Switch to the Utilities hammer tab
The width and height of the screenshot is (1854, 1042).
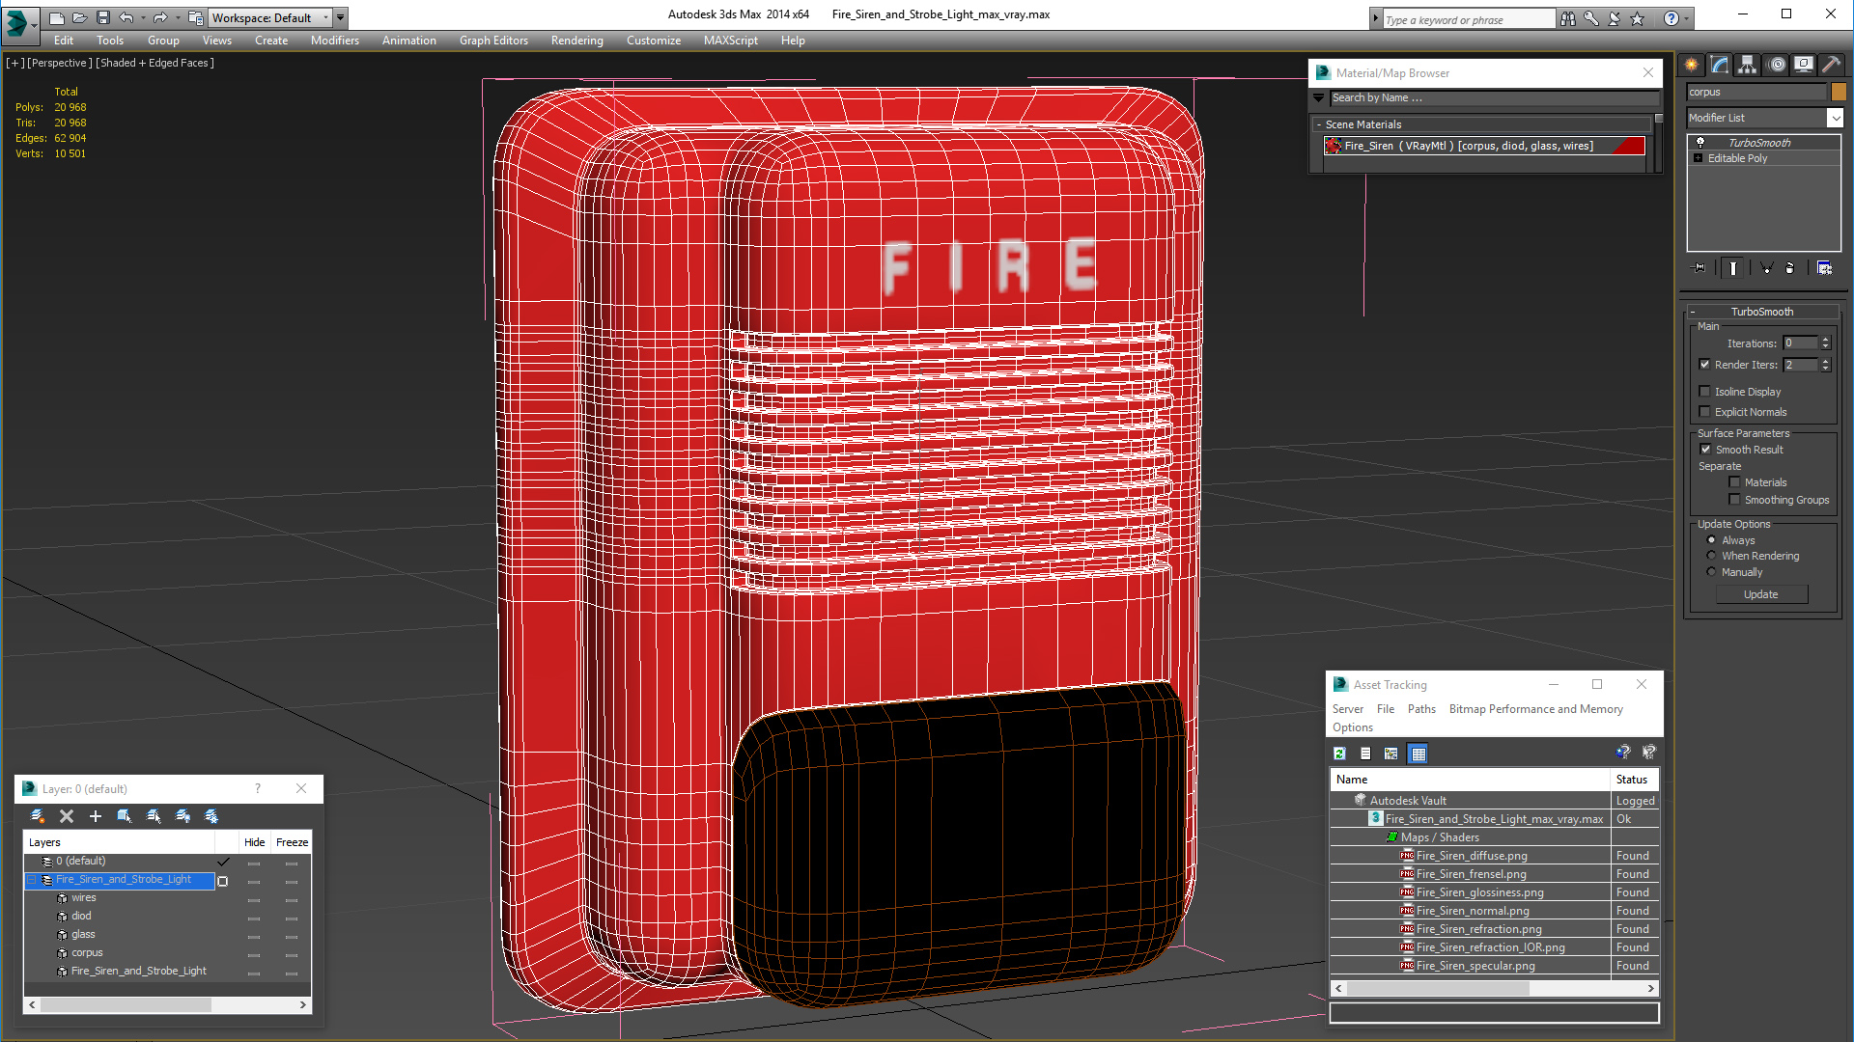pyautogui.click(x=1831, y=65)
